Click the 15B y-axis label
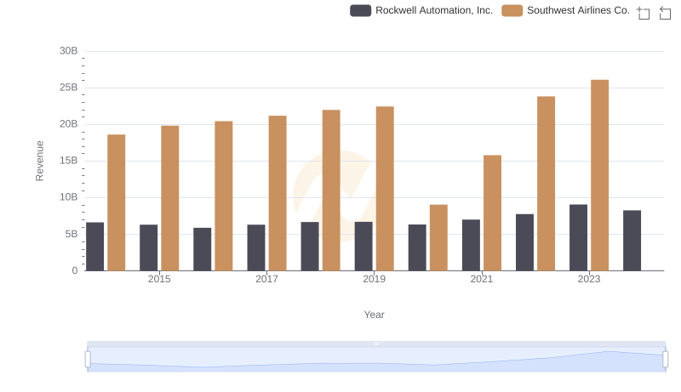The image size is (681, 392). 69,161
